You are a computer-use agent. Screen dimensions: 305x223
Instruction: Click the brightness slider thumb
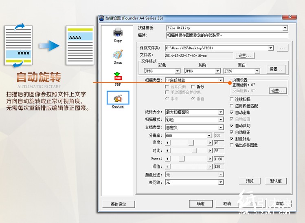pos(191,143)
